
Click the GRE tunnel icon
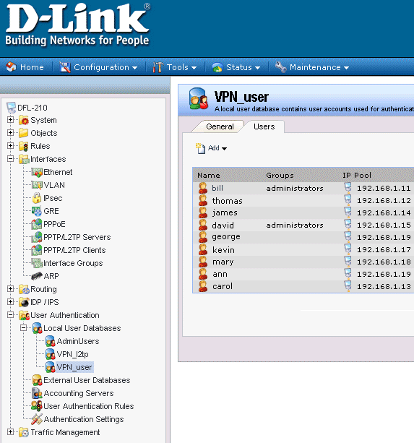tap(37, 211)
